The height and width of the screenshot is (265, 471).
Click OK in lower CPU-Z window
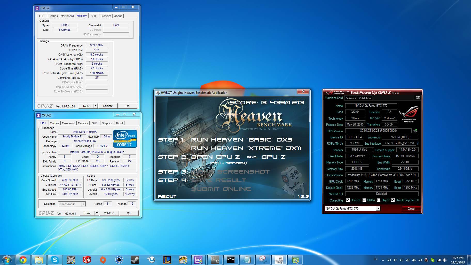[x=129, y=213]
